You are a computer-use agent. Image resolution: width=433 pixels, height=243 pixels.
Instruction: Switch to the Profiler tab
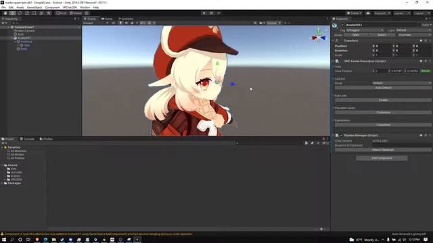46,139
